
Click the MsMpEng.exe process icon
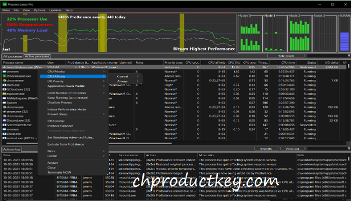(4, 98)
